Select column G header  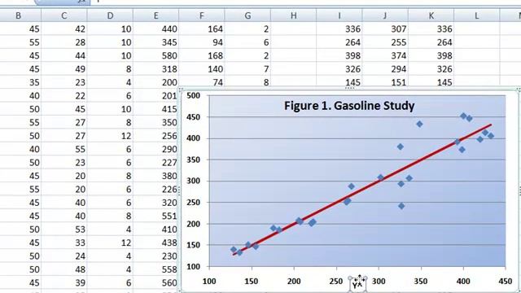point(247,15)
